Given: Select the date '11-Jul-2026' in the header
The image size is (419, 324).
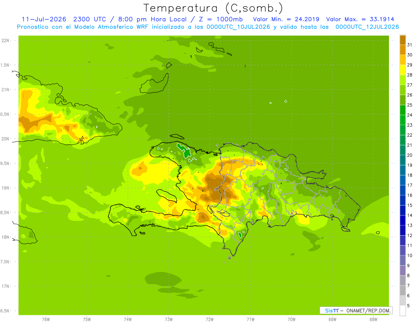Looking at the screenshot, I should (x=44, y=19).
